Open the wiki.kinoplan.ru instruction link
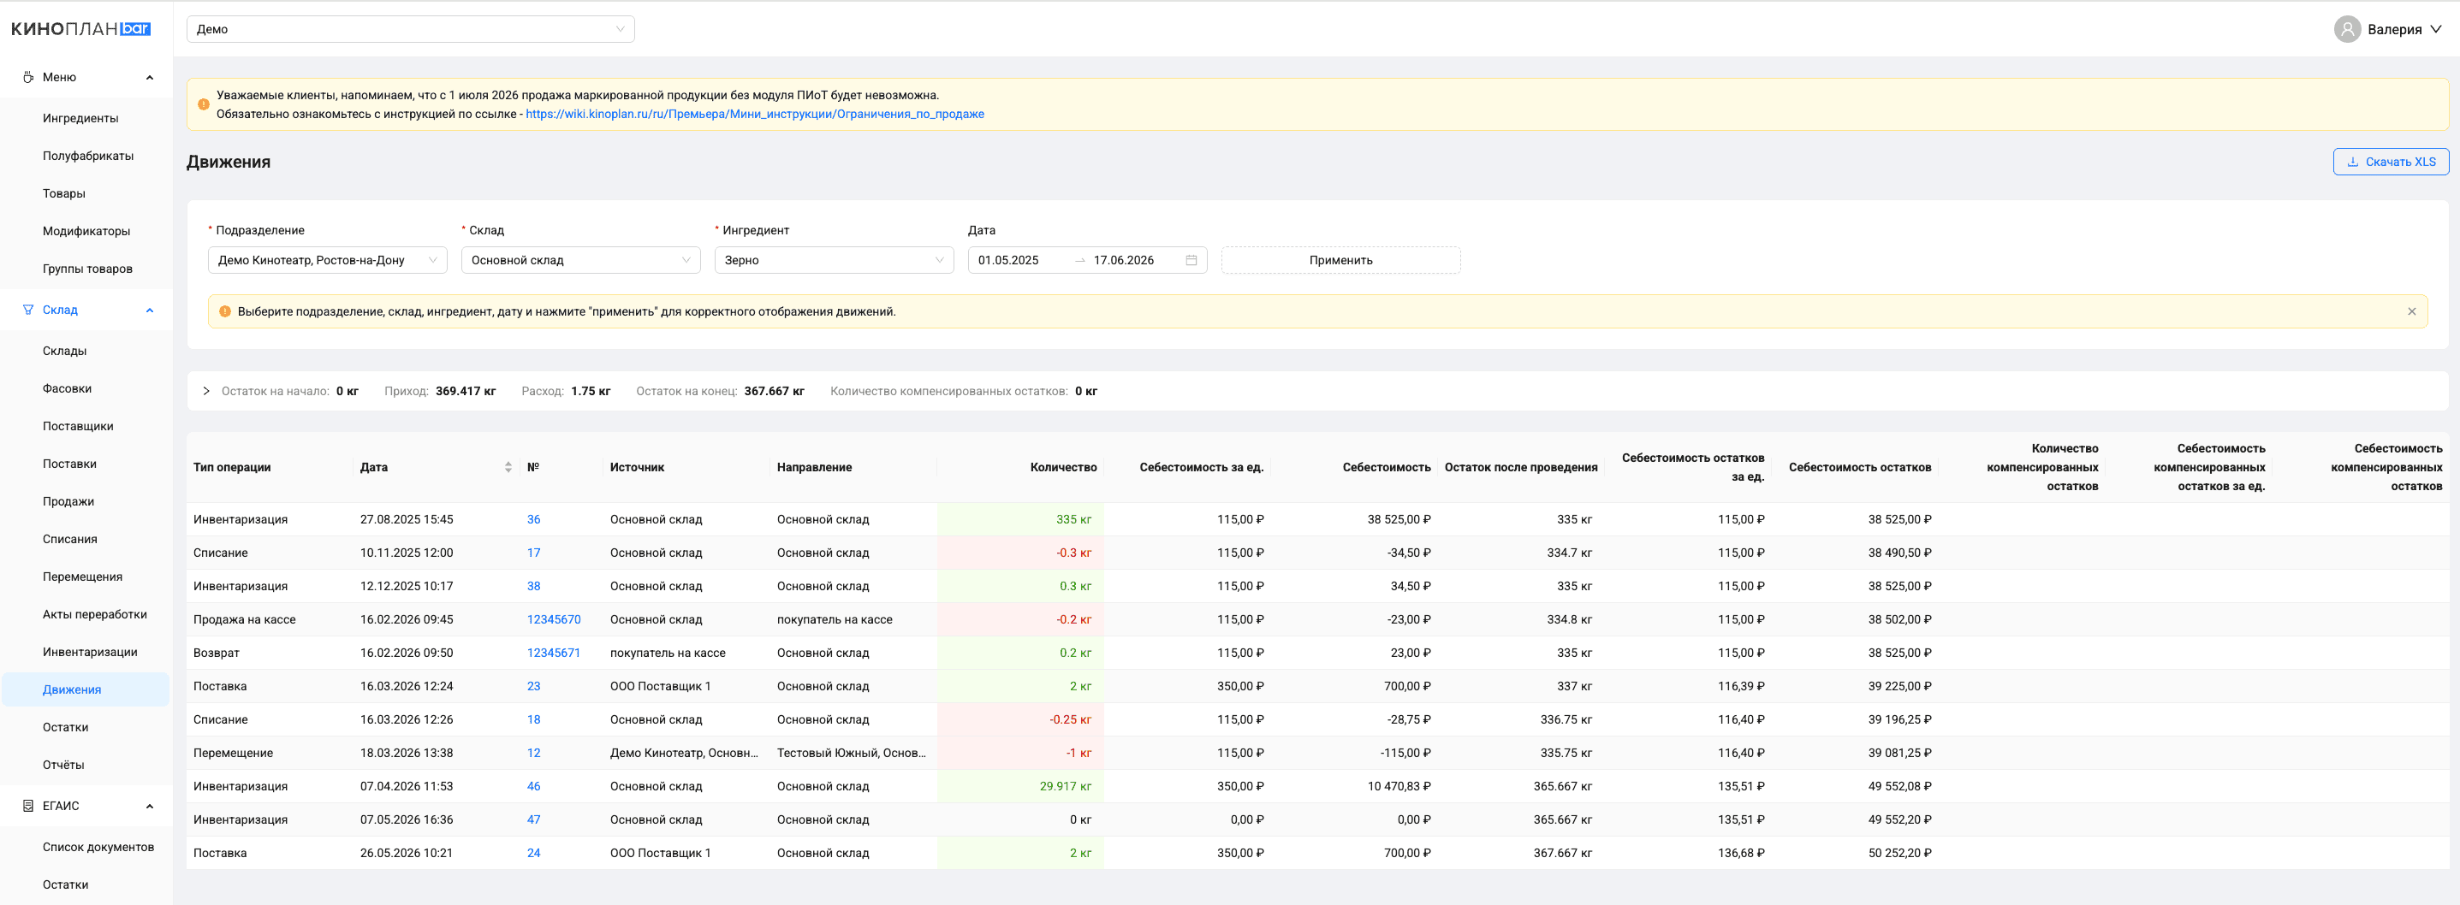Viewport: 2460px width, 905px height. 754,114
